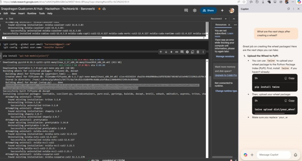This screenshot has height=161, width=302.
Task: Click Manage sessions link
Action: (225, 56)
